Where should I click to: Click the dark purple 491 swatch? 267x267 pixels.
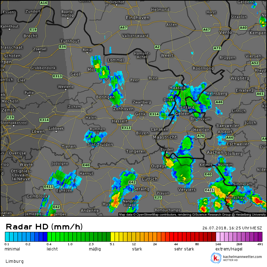260,237
